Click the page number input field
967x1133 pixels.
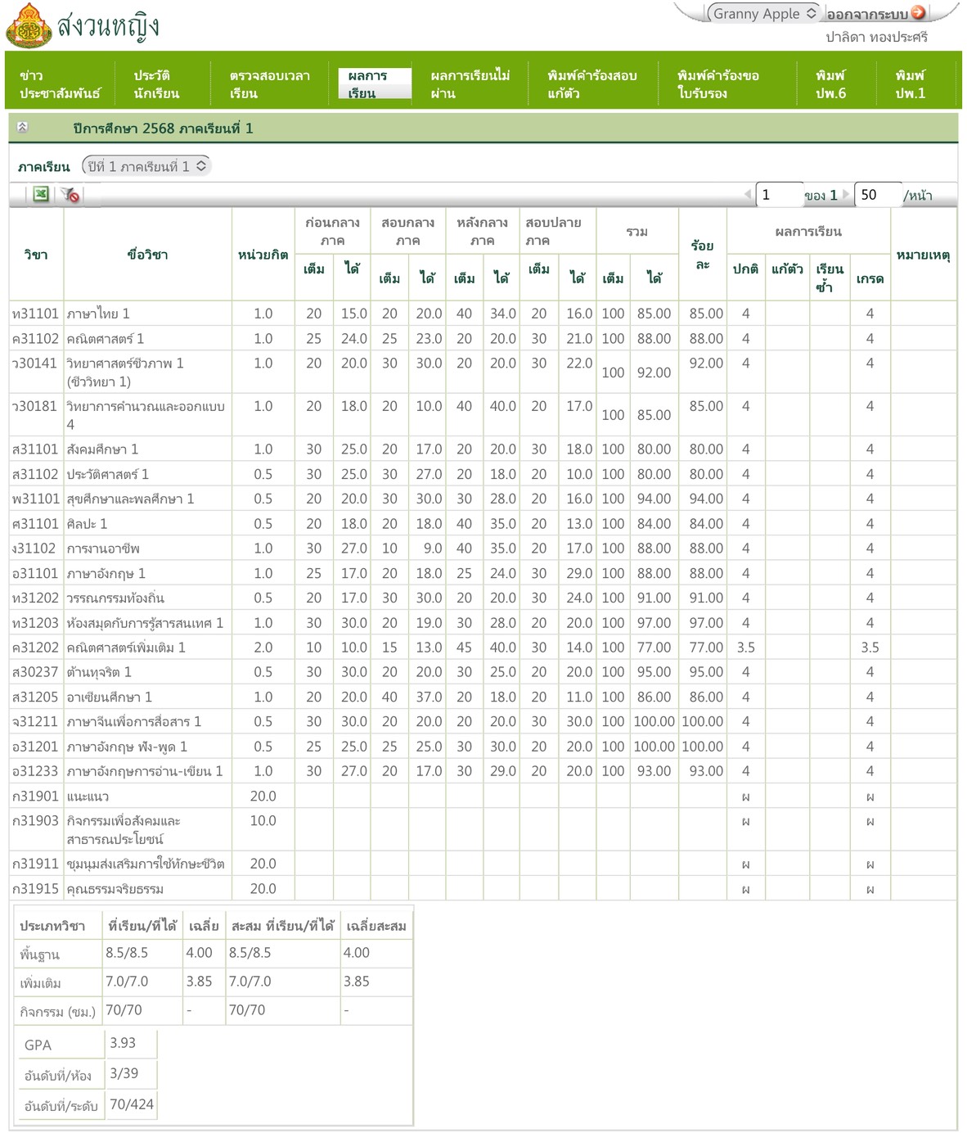pos(779,195)
